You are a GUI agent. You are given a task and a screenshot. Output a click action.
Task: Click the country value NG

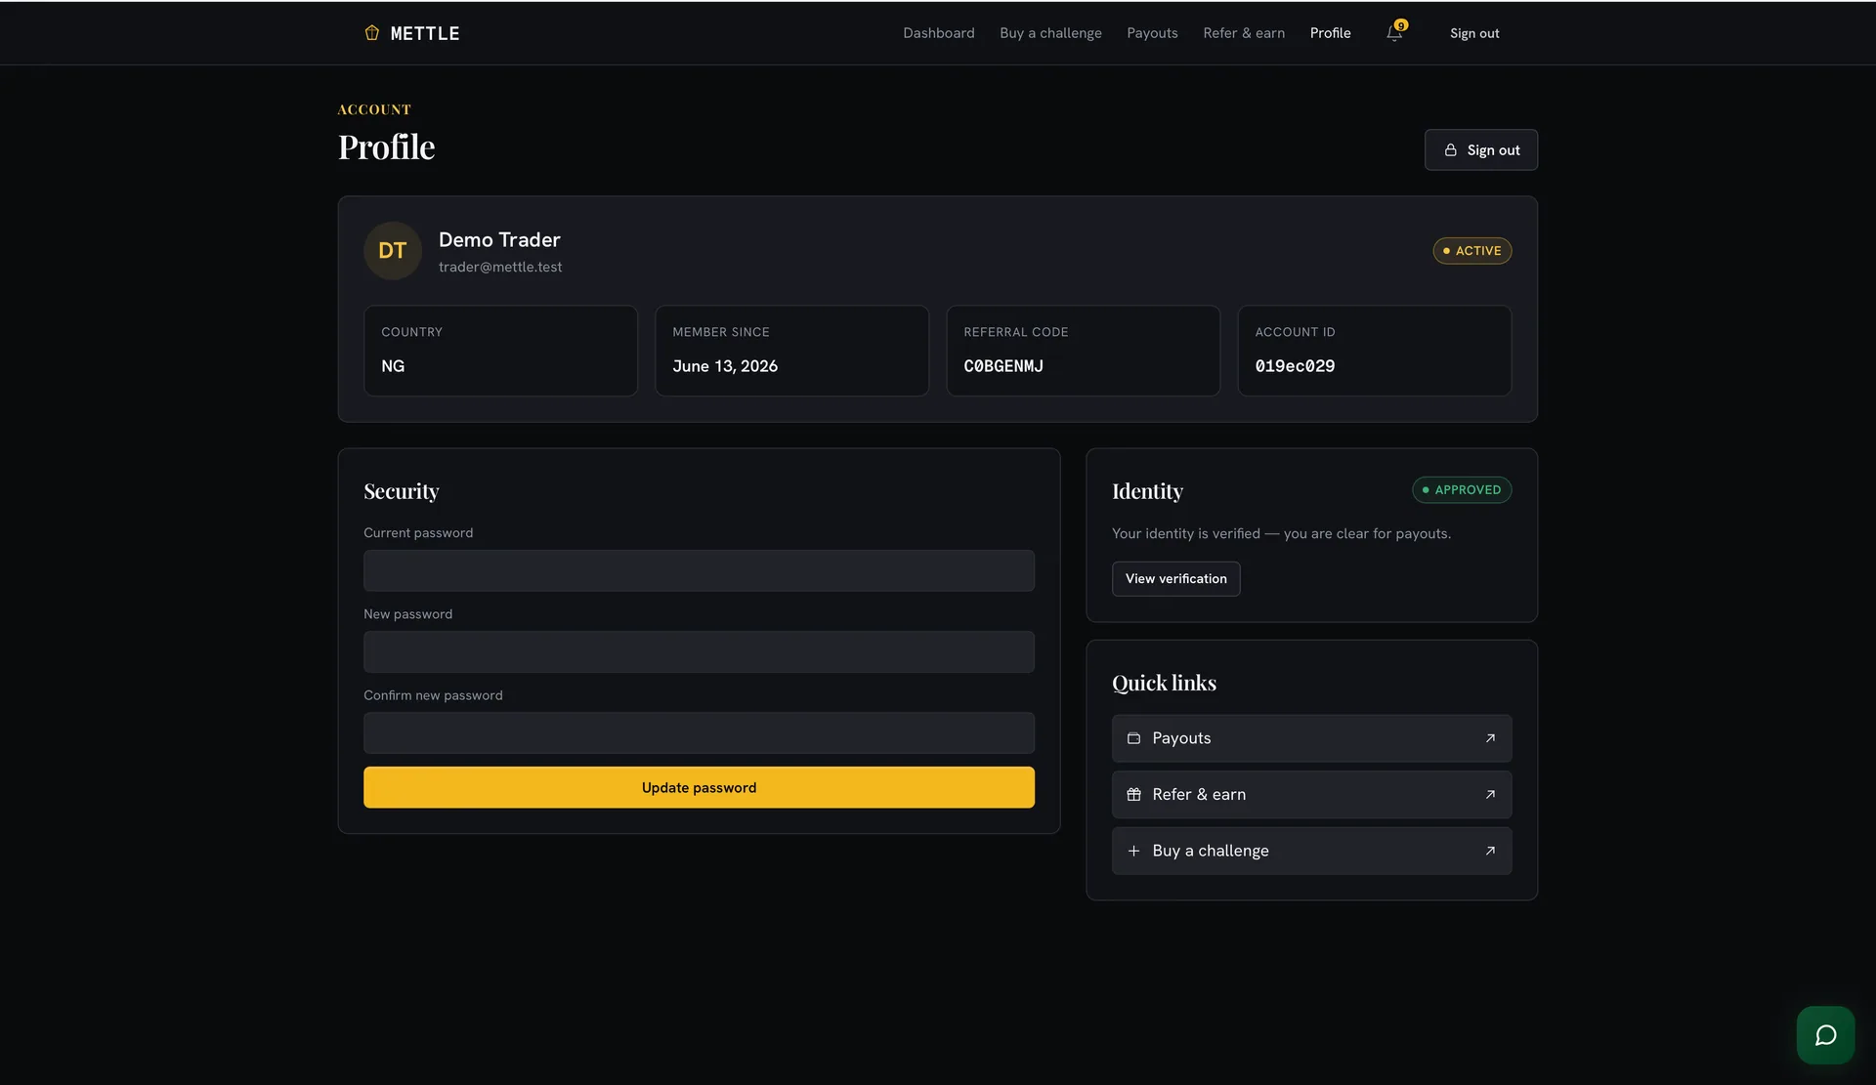pyautogui.click(x=393, y=366)
